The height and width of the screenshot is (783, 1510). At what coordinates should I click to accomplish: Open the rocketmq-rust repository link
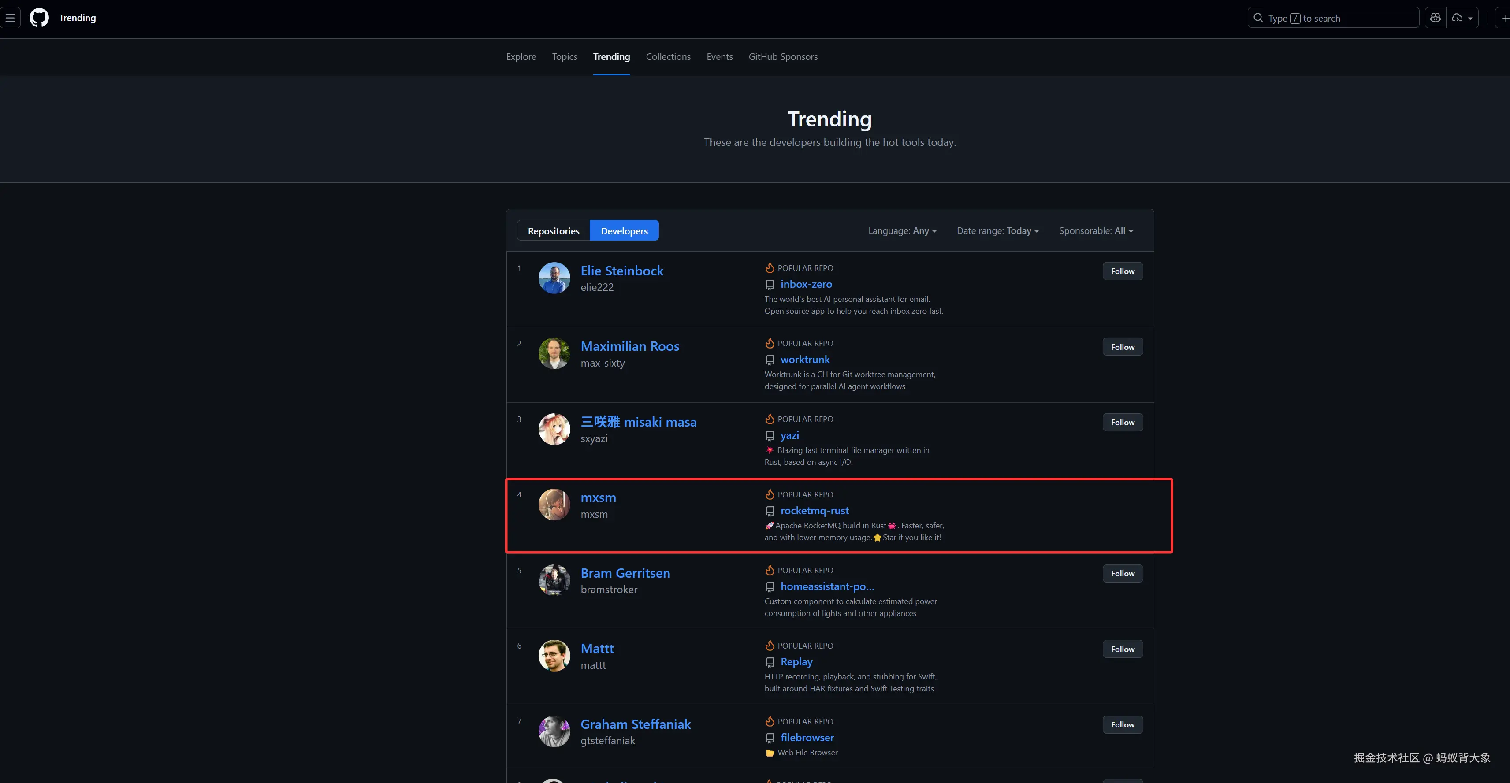pos(814,511)
